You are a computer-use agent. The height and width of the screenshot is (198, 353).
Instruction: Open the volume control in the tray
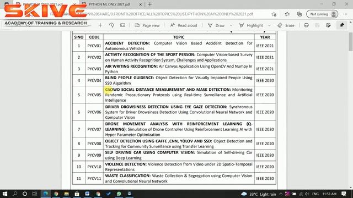307,194
